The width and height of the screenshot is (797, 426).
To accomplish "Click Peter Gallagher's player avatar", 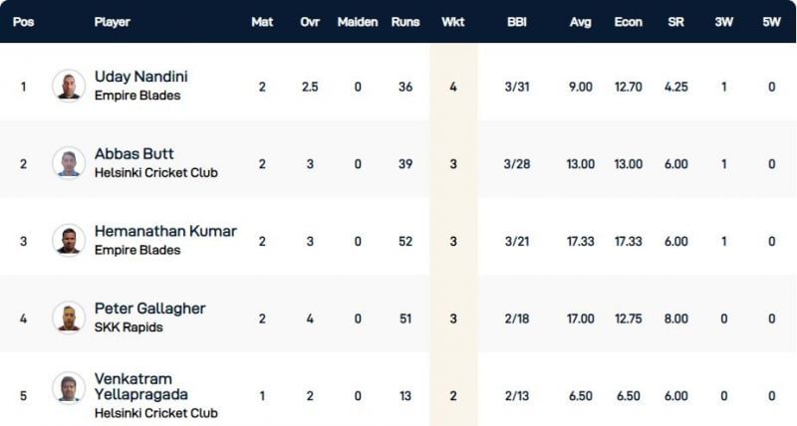I will click(x=69, y=318).
